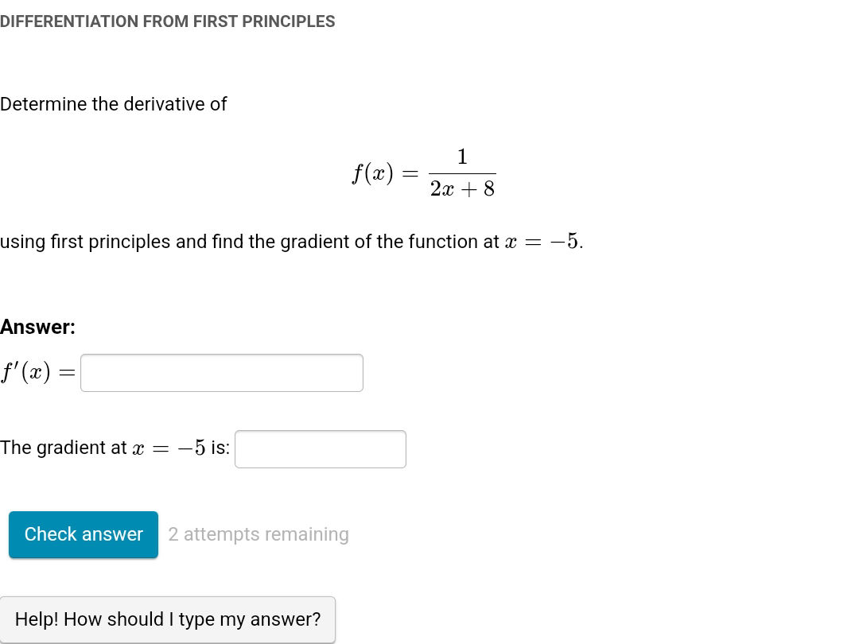Click the gradient at x = -5 input box
The height and width of the screenshot is (644, 859).
click(x=320, y=449)
